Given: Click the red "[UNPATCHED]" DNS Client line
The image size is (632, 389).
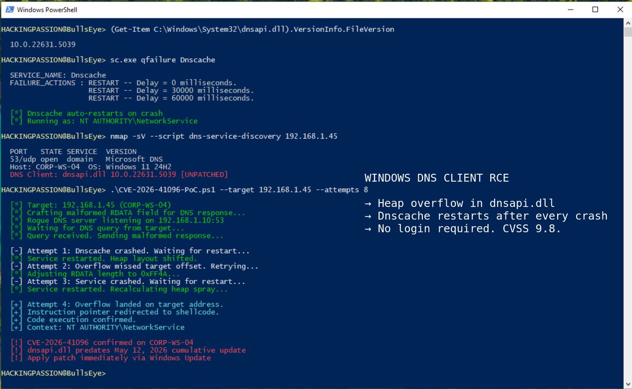Looking at the screenshot, I should (x=119, y=174).
